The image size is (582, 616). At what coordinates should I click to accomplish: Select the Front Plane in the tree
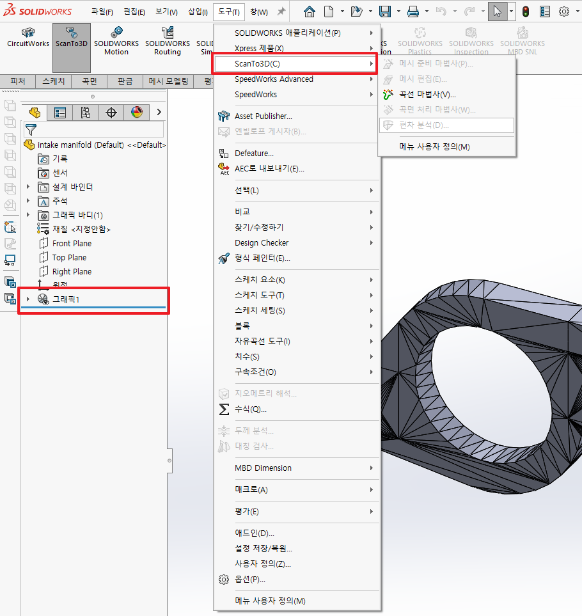pos(72,244)
